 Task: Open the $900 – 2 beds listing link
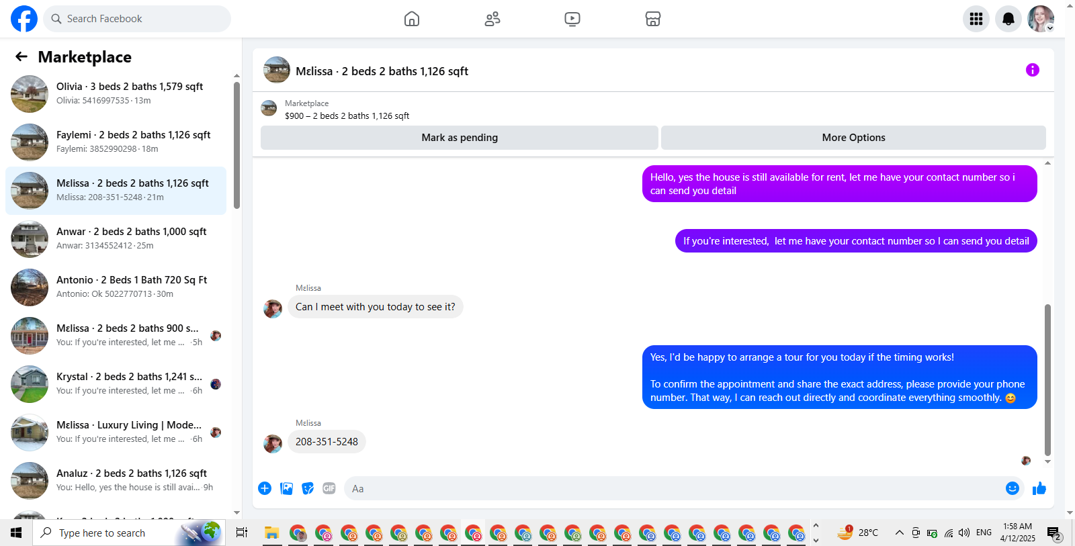(347, 116)
